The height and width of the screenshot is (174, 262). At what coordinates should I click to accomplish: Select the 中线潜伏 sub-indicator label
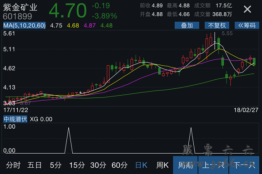15,119
